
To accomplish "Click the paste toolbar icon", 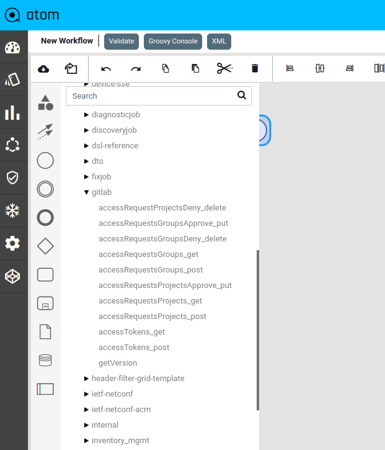I will pos(195,68).
